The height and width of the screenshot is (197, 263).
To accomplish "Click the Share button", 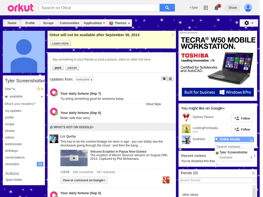I will point(233,8).
